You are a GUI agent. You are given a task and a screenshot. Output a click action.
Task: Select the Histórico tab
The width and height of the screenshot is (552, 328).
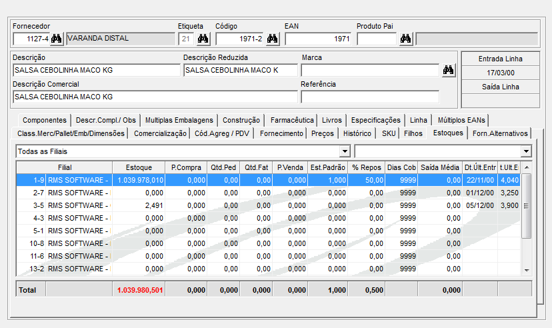[x=357, y=133]
